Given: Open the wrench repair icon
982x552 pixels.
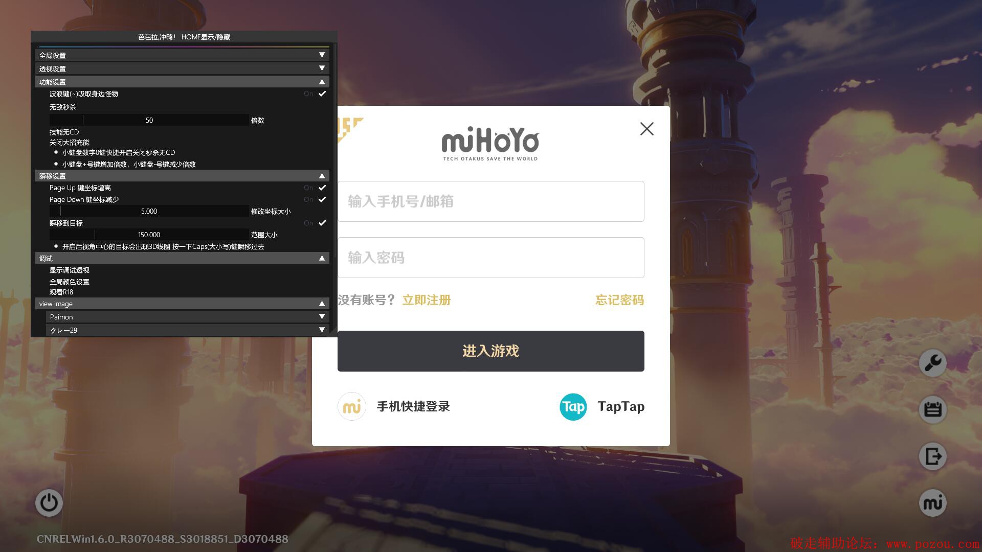Looking at the screenshot, I should tap(932, 363).
